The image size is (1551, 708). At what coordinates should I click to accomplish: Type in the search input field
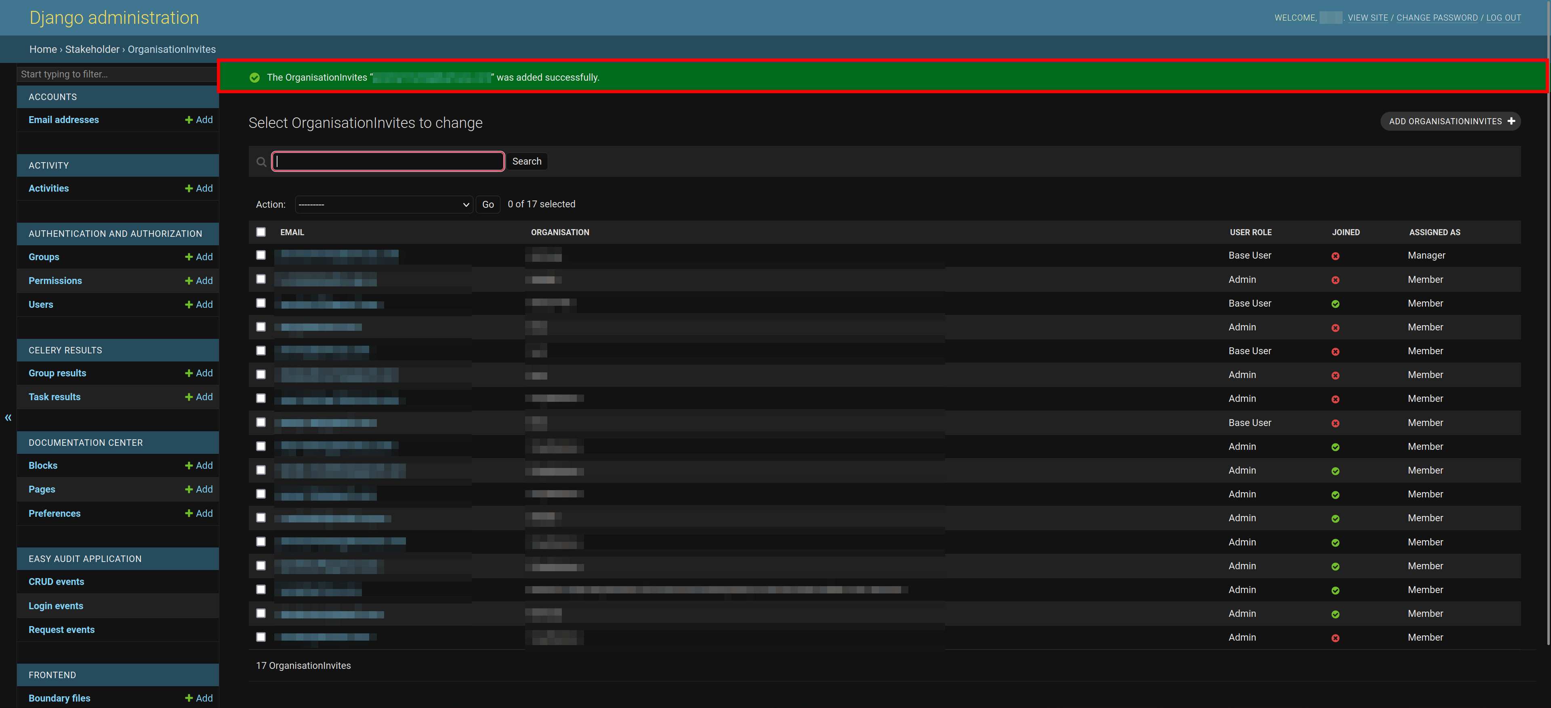point(387,160)
